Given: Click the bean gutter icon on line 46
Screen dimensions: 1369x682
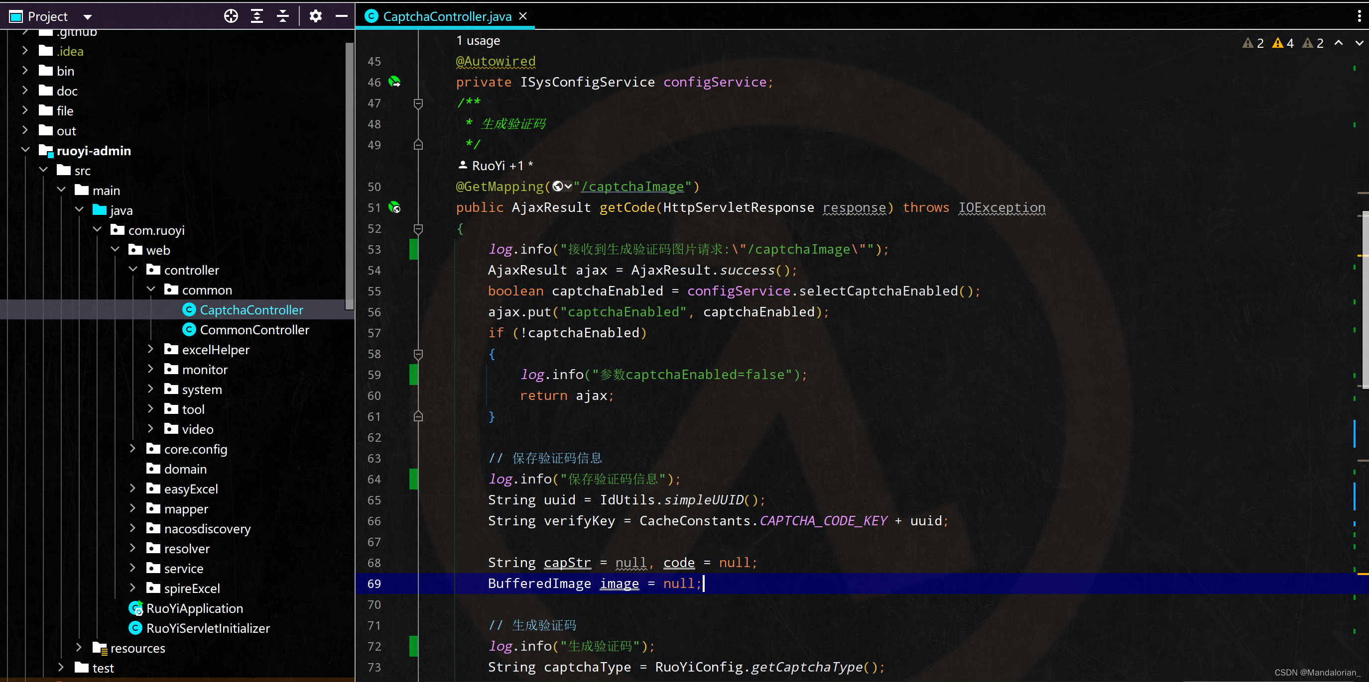Looking at the screenshot, I should coord(394,82).
